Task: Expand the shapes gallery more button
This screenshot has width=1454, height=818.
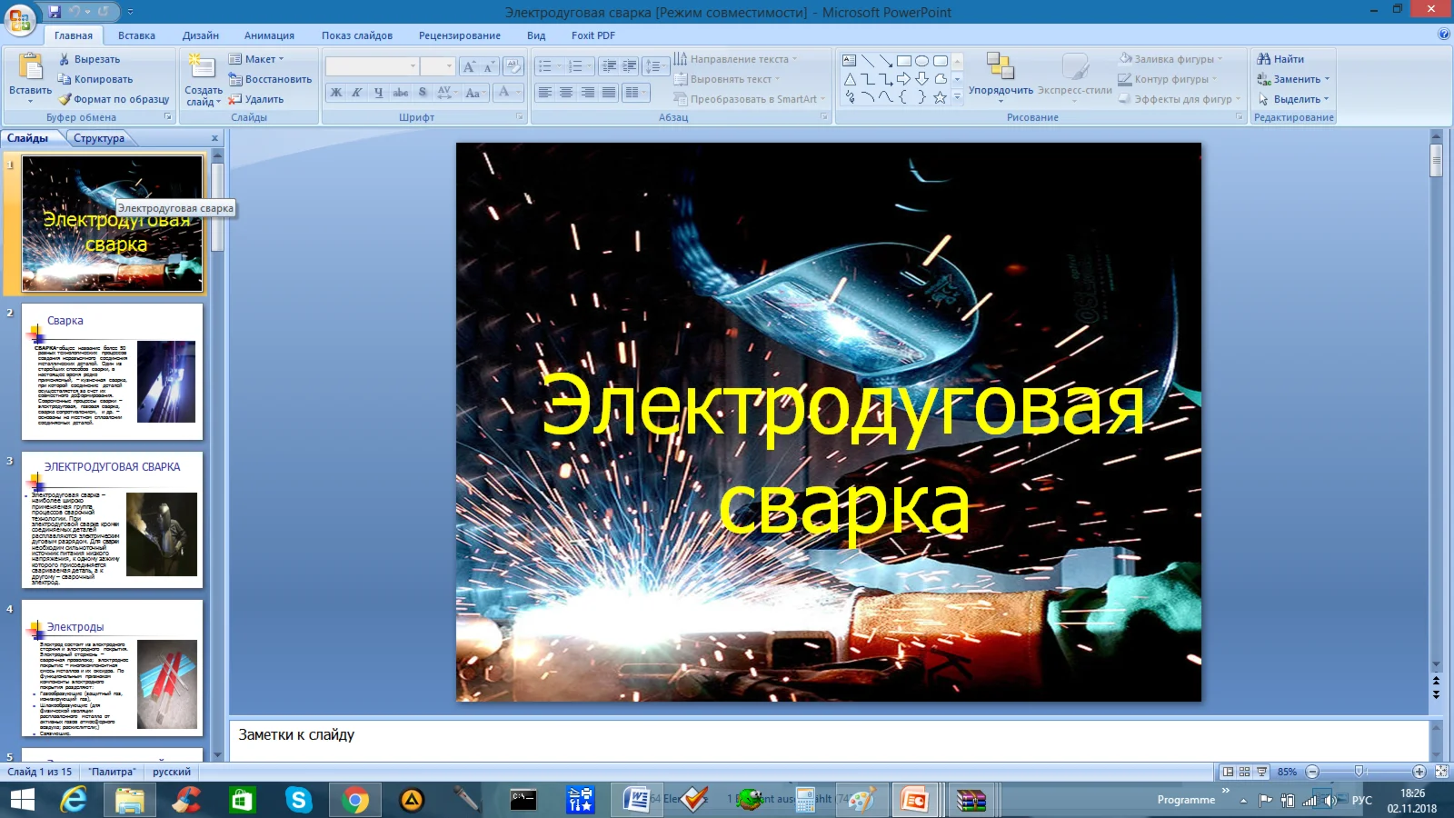Action: (957, 97)
